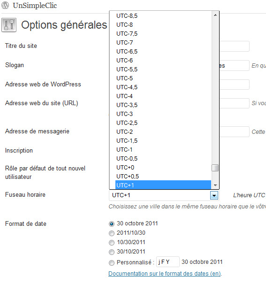Image resolution: width=266 pixels, height=285 pixels.
Task: Open Documentation sur le format des dates
Action: click(165, 274)
